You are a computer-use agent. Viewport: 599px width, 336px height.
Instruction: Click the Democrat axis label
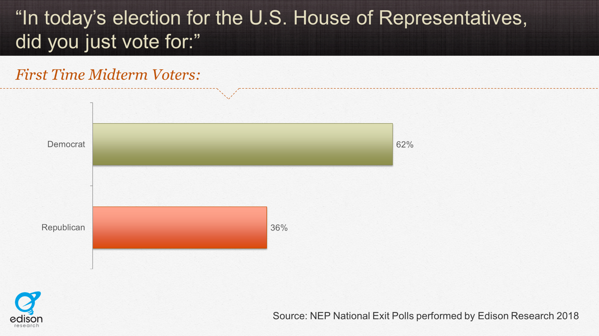pos(66,144)
